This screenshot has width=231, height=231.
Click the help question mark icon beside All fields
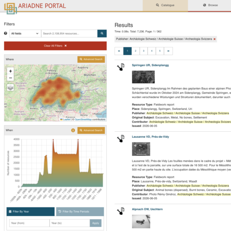tap(6, 33)
